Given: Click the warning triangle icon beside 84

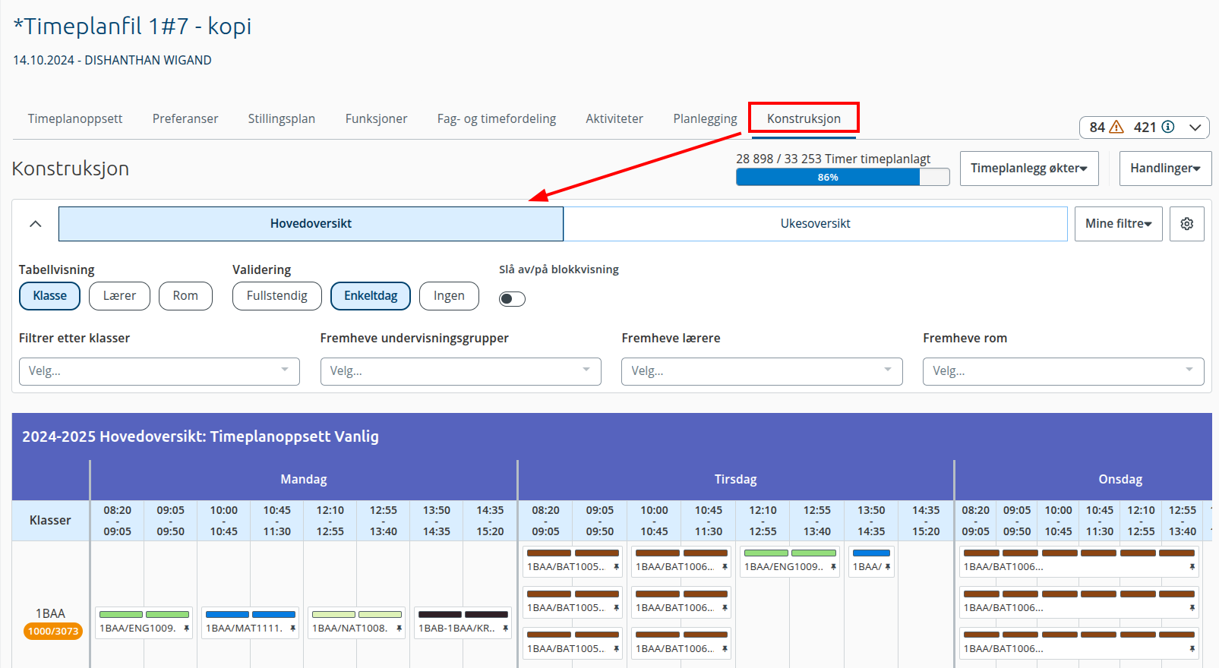Looking at the screenshot, I should pos(1116,127).
